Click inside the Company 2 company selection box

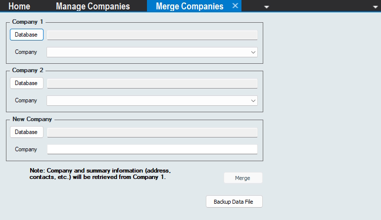click(147, 100)
